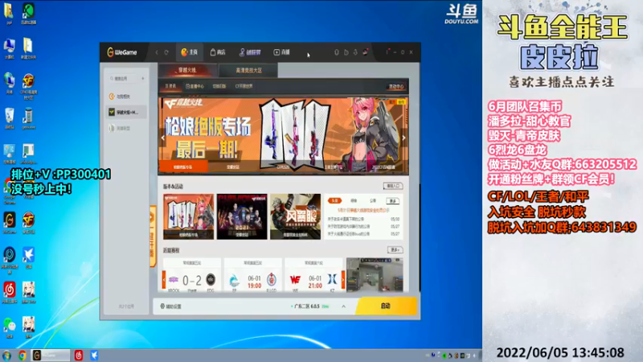Viewport: 643px width, 362px height.
Task: Open the CF-prefixed fourth sub-tab
Action: (244, 86)
